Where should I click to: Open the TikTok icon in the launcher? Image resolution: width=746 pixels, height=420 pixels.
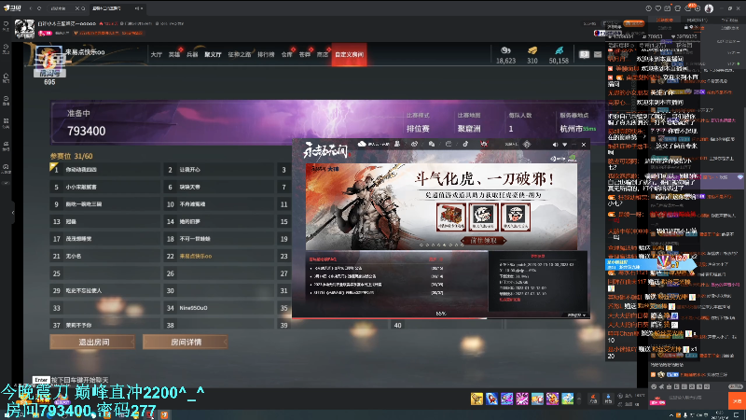(465, 144)
